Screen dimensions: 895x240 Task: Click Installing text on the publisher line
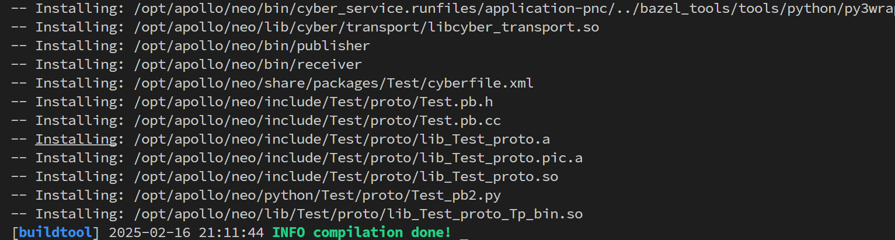[x=76, y=46]
